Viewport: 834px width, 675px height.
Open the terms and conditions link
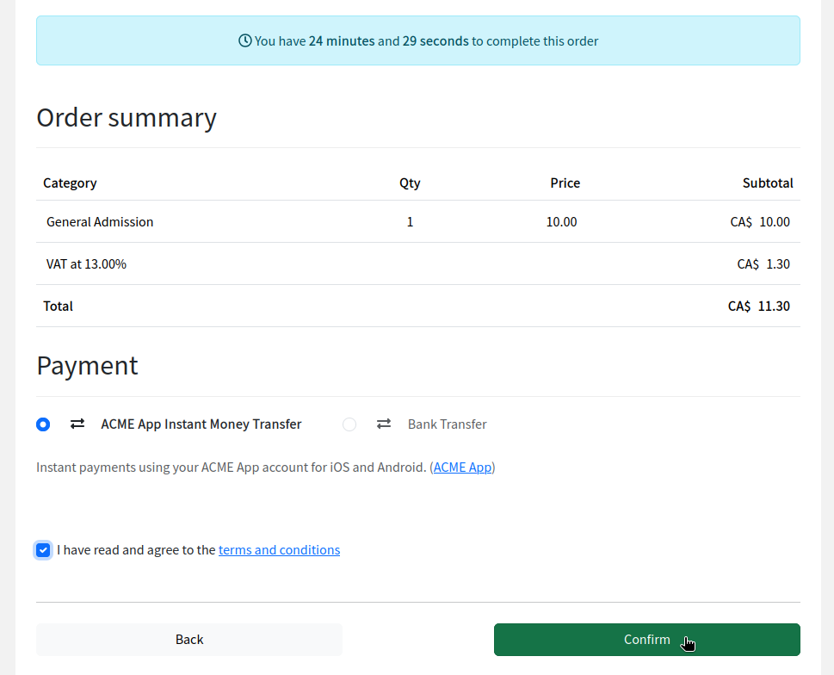coord(279,550)
